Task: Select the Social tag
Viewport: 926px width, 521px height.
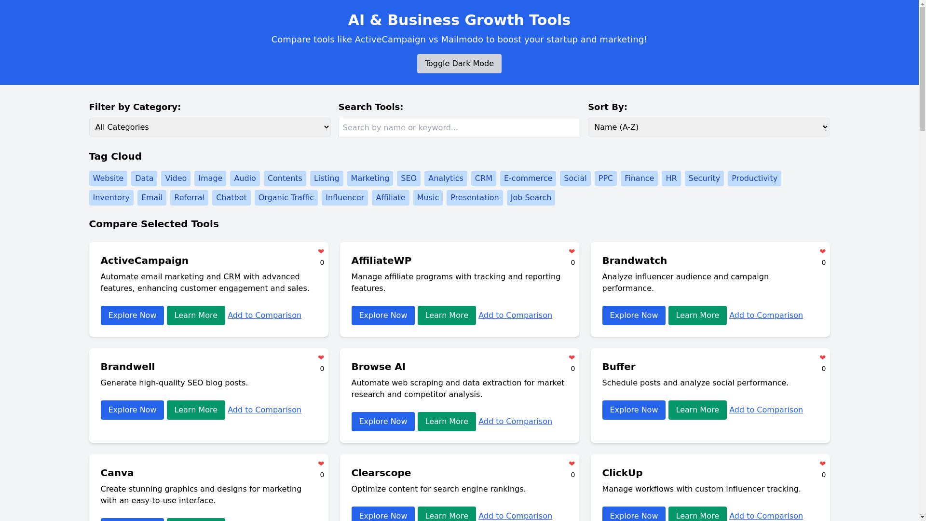Action: (575, 178)
